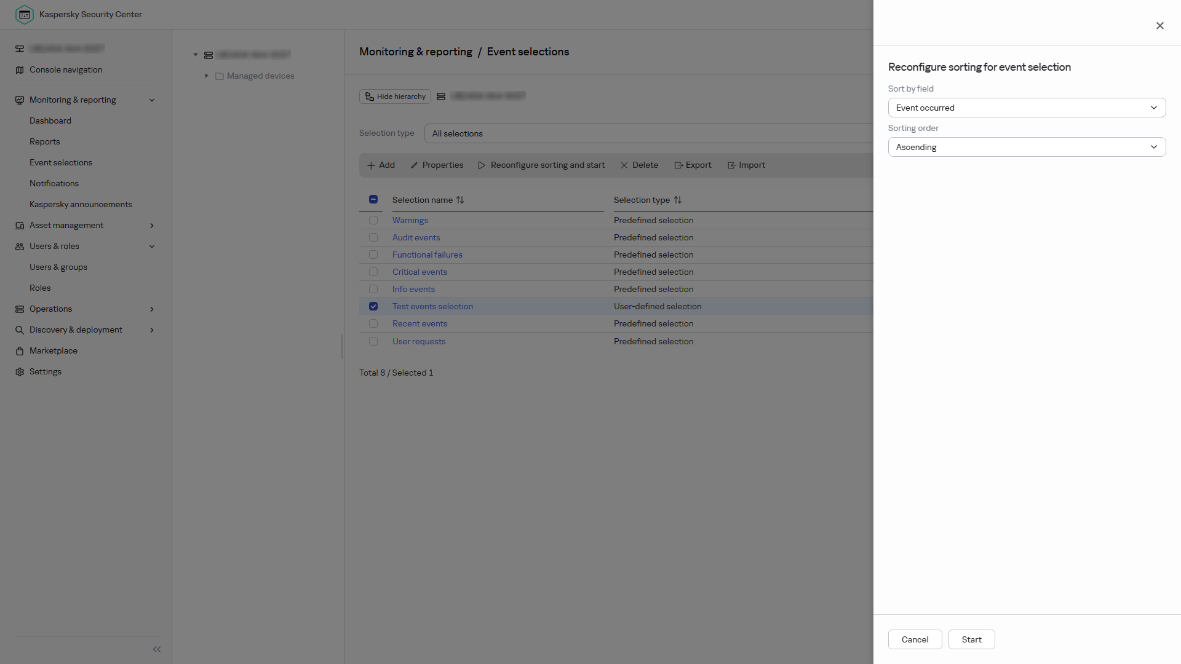Click the Marketplace bag icon
The image size is (1181, 664).
coord(20,351)
